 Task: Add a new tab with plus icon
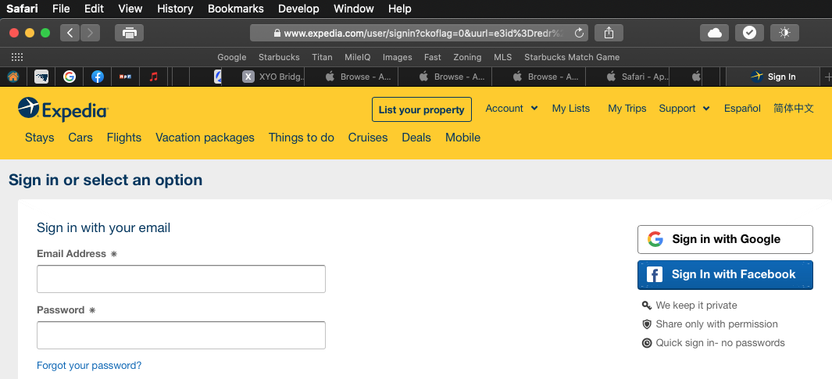[x=827, y=77]
